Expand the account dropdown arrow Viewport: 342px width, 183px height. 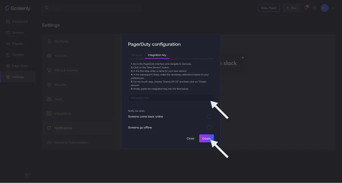coord(333,8)
